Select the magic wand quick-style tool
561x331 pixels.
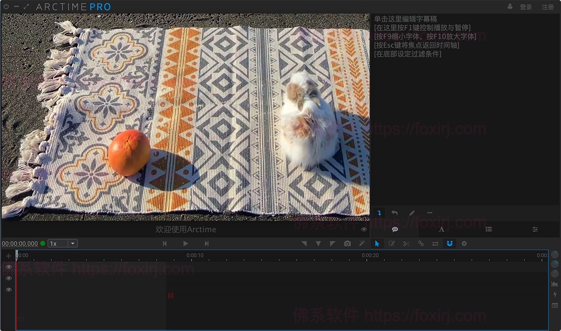361,243
